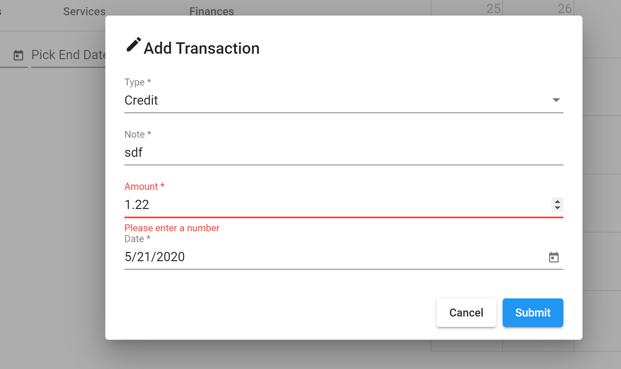This screenshot has width=621, height=369.
Task: Switch to the Finances tab
Action: (211, 11)
